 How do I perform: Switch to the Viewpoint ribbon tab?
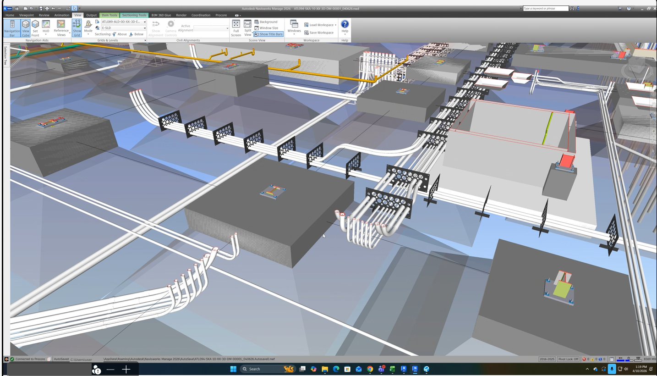click(26, 15)
